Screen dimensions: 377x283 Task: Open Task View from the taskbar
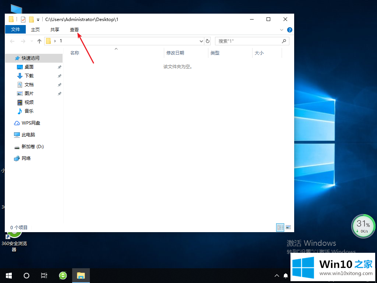(44, 275)
